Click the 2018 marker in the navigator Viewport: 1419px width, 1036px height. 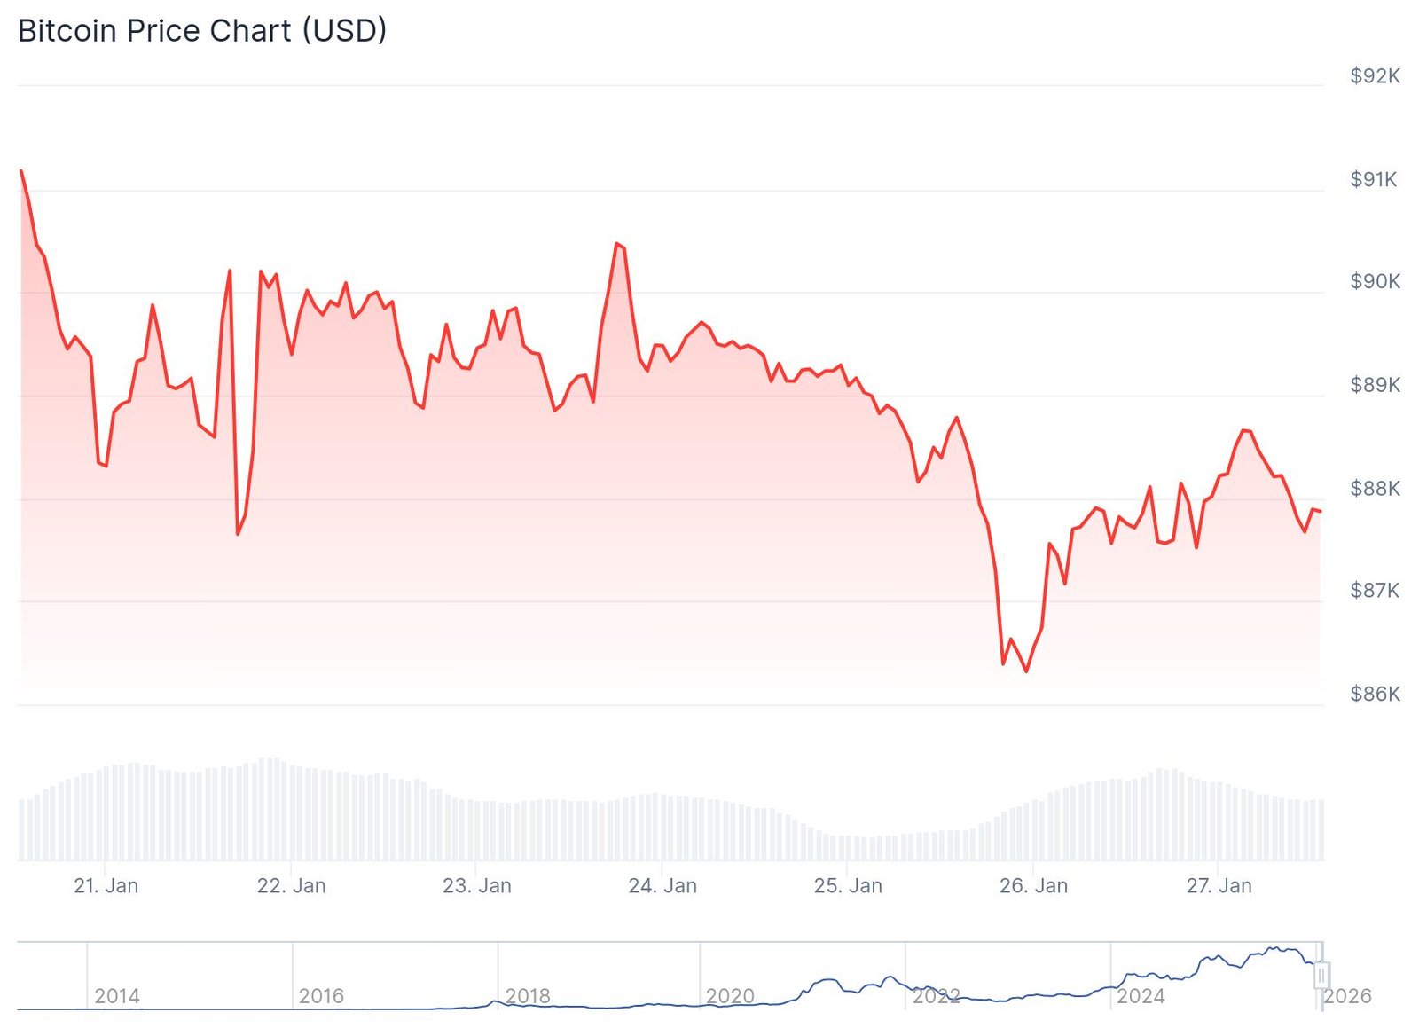(528, 996)
